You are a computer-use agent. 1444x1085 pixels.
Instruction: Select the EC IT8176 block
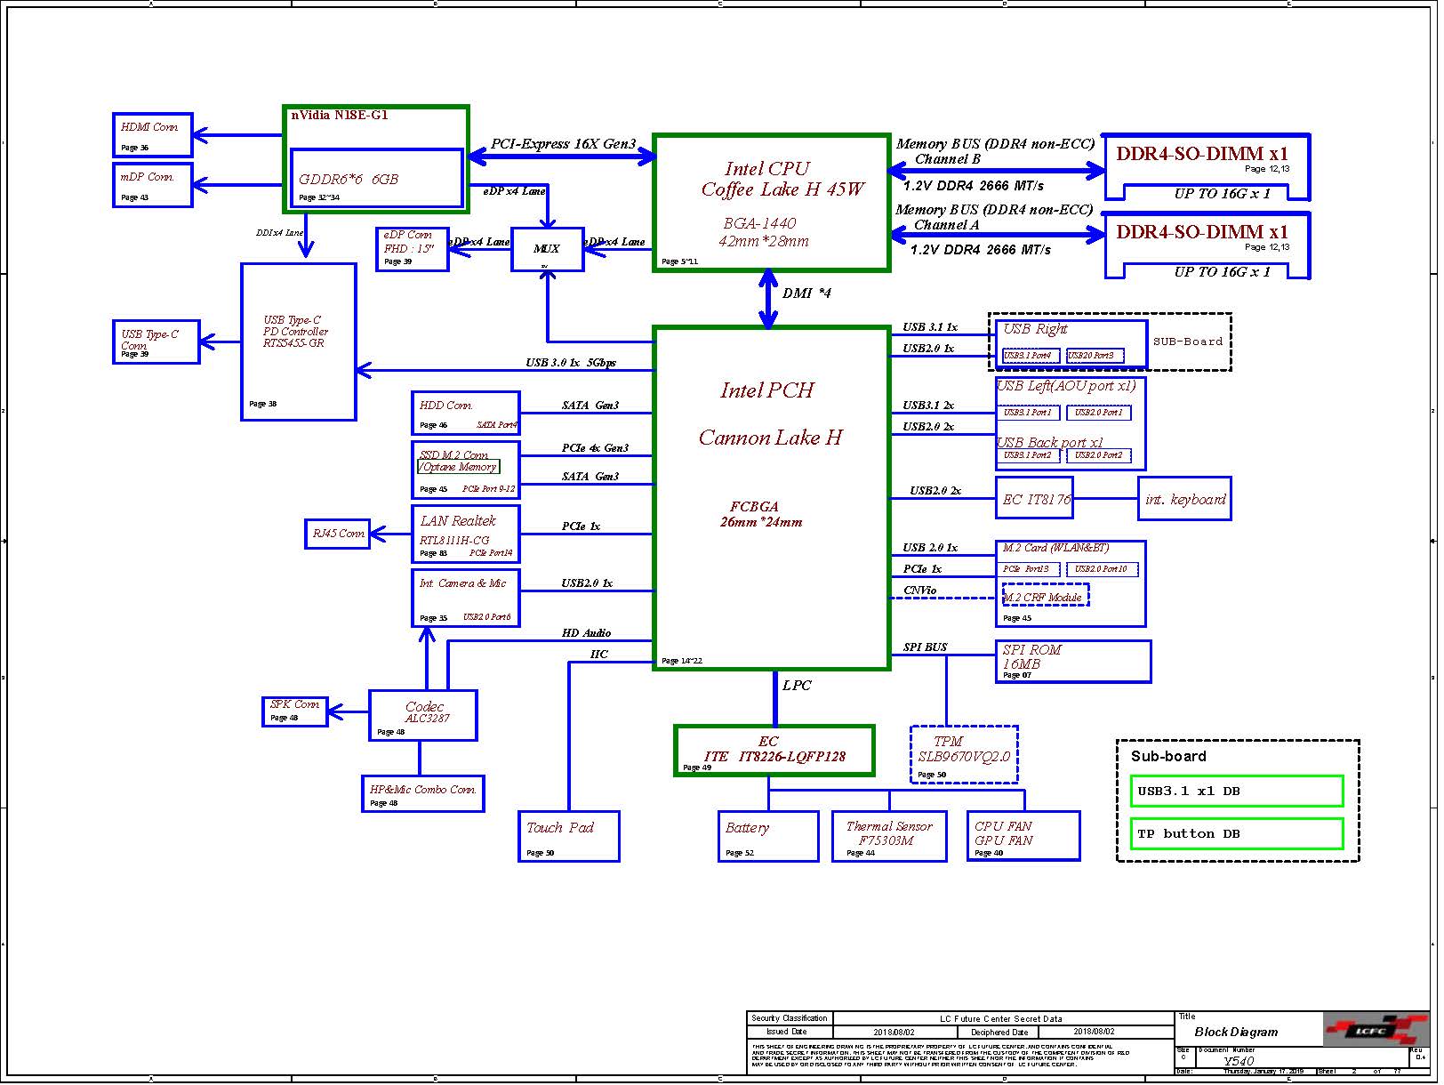[x=1034, y=499]
